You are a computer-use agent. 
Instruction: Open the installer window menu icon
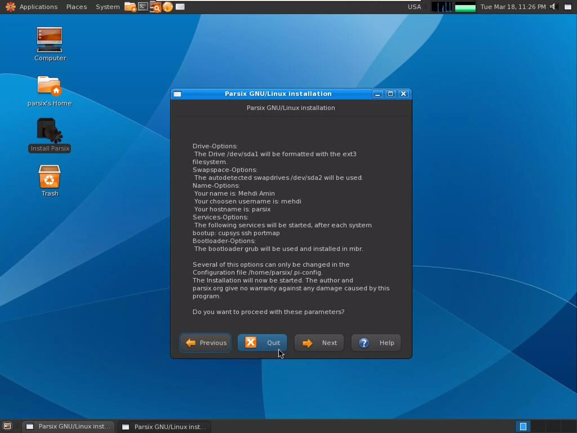pyautogui.click(x=177, y=94)
